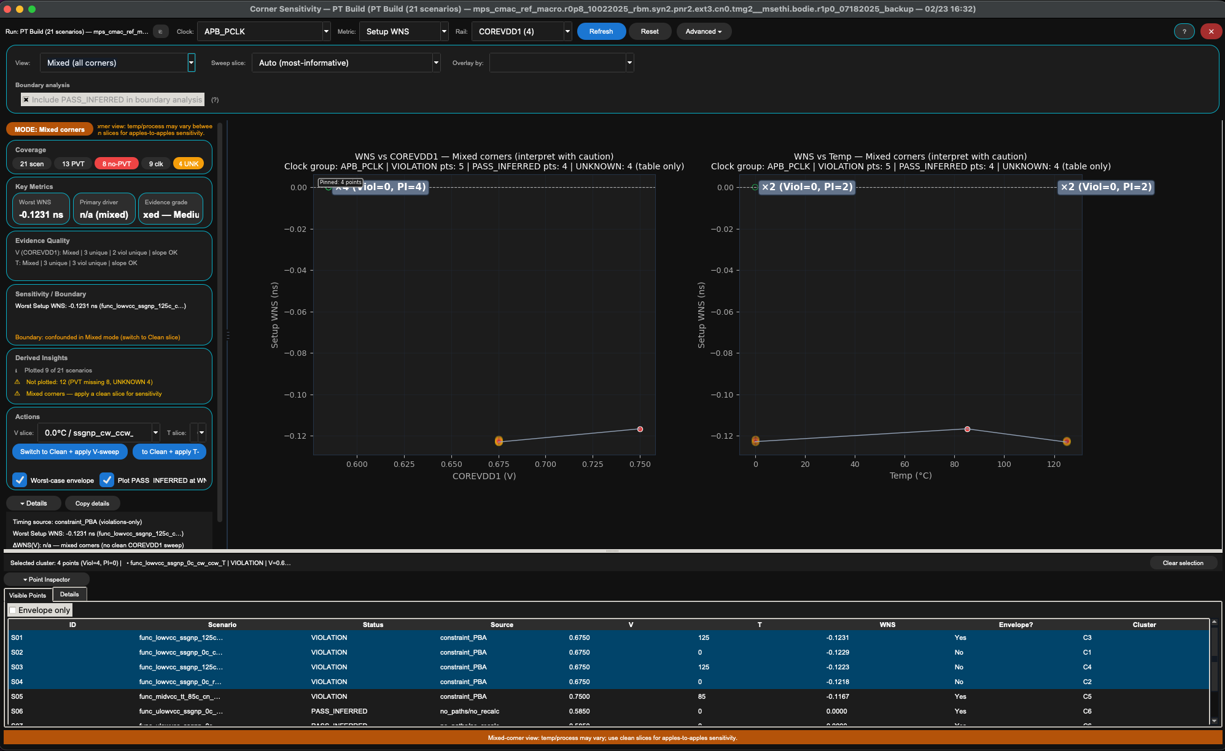Toggle the Worst-case envelope checkbox
The height and width of the screenshot is (751, 1225).
20,480
